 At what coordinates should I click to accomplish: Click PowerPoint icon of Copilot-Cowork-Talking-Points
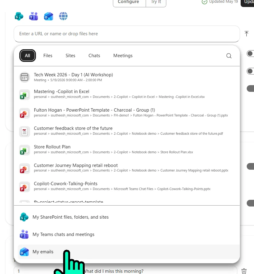[24, 187]
